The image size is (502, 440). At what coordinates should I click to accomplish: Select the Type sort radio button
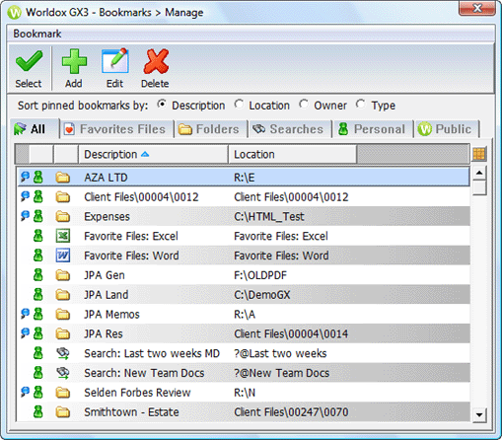coord(360,105)
